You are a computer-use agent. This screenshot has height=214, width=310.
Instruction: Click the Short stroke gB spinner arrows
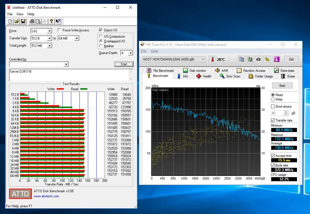pyautogui.click(x=286, y=113)
